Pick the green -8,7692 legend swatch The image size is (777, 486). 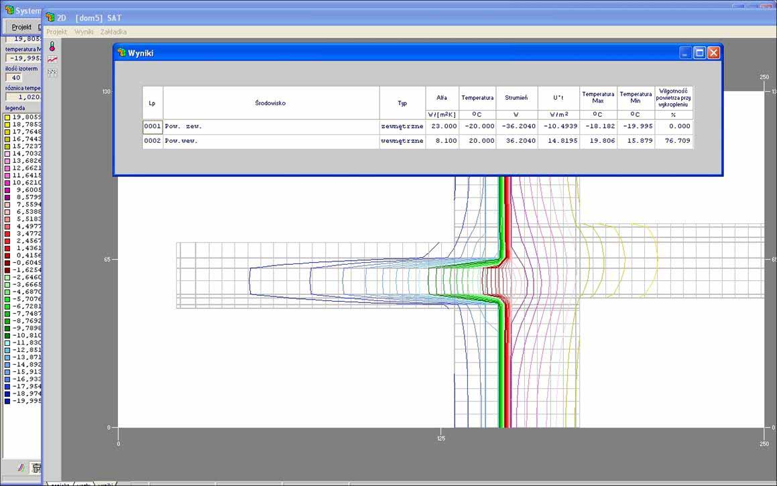tap(7, 321)
